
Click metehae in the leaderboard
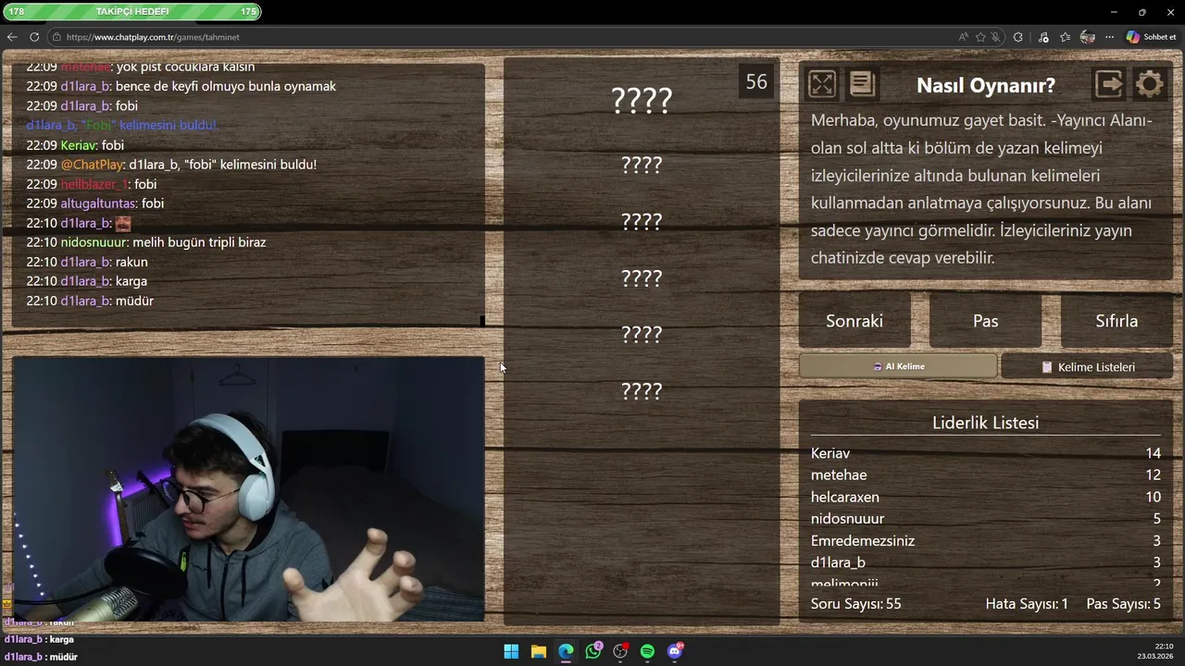tap(839, 475)
